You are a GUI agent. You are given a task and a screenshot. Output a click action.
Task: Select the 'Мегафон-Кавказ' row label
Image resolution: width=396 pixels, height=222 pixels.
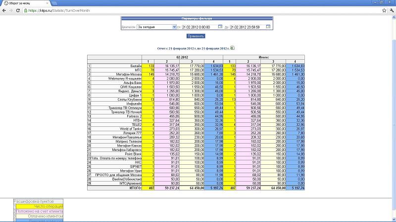coord(129,146)
